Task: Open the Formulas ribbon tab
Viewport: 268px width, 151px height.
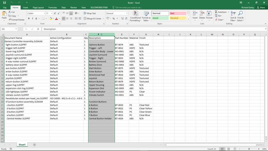Action: pos(52,7)
